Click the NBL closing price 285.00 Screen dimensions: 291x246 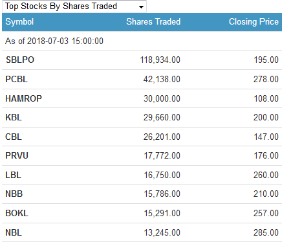click(x=266, y=233)
